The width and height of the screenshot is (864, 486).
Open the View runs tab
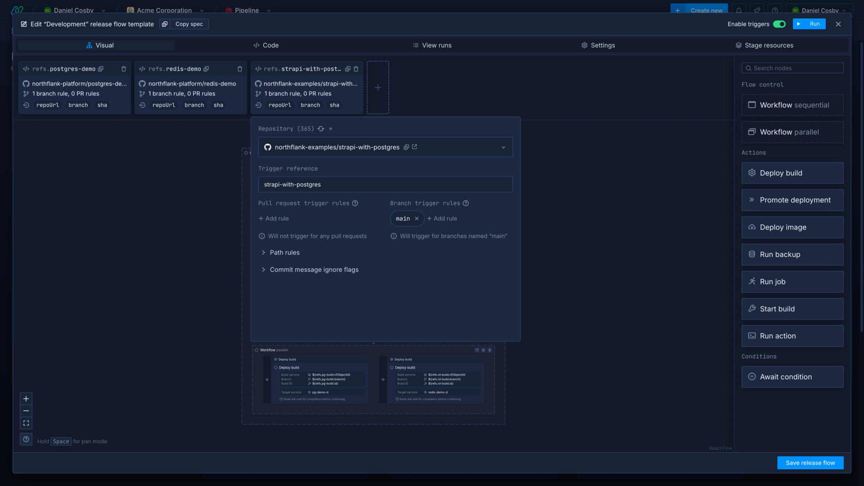(x=432, y=45)
